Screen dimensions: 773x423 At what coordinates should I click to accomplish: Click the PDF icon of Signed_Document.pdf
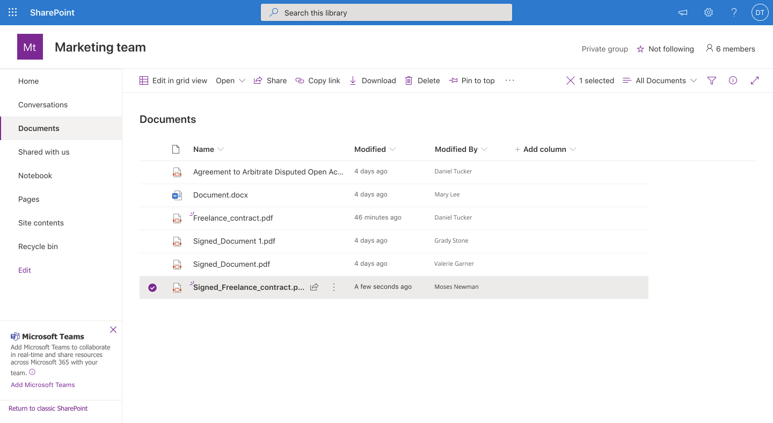[177, 264]
